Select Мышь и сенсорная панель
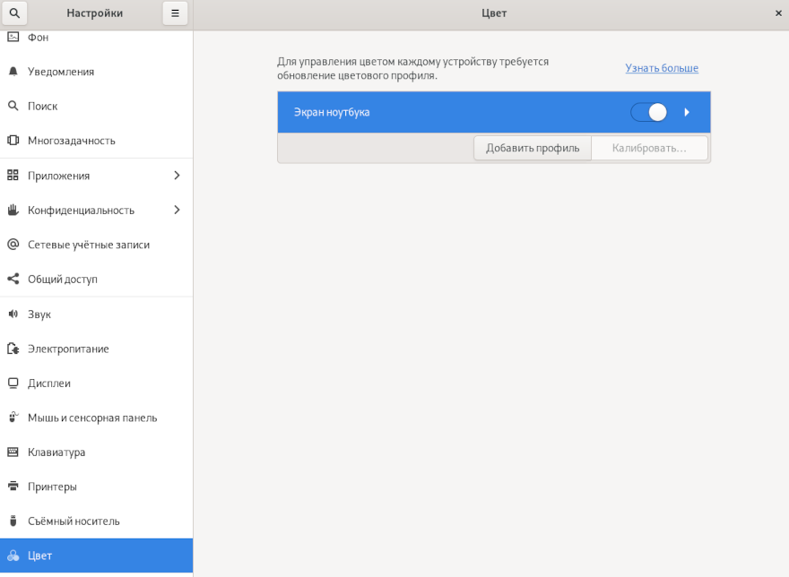 tap(91, 418)
